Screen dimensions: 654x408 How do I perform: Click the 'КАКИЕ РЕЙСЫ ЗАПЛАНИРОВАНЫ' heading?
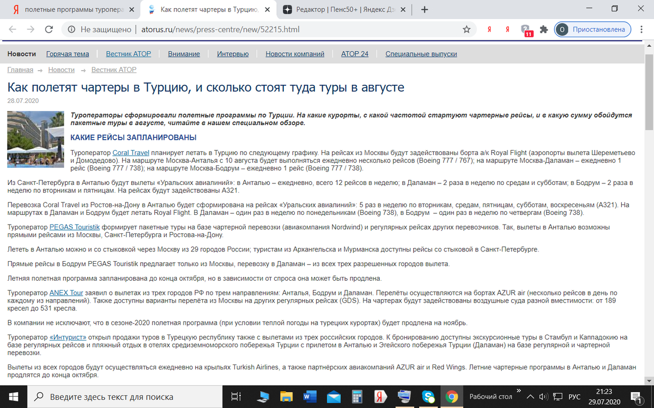134,138
